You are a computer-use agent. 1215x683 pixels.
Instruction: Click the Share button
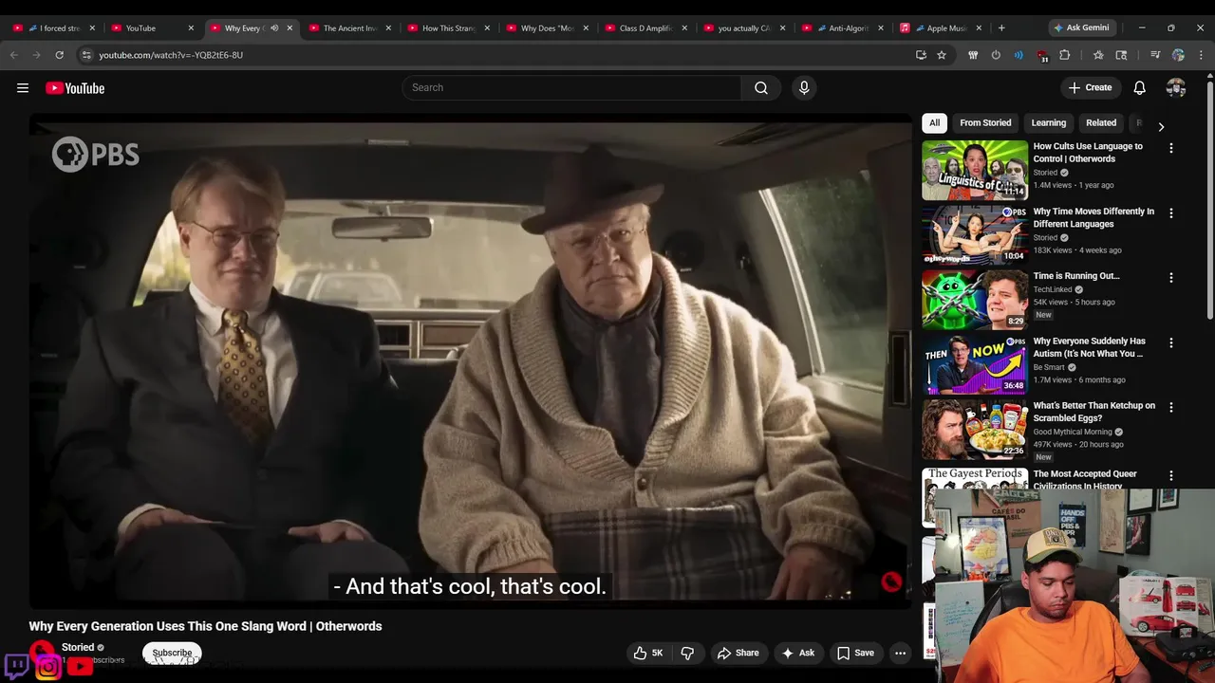tap(738, 653)
